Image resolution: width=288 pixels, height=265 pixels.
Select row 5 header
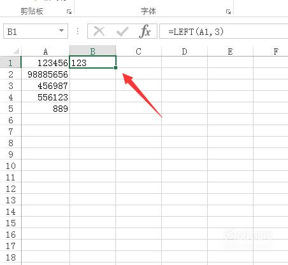click(10, 108)
